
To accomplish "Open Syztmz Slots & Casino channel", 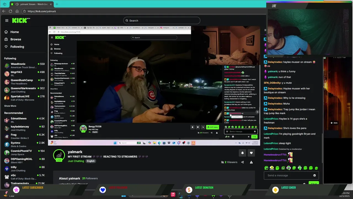I will 24,144.
